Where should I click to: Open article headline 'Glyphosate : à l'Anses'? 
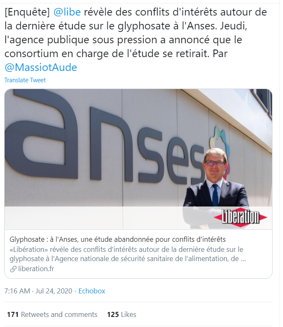(x=118, y=239)
